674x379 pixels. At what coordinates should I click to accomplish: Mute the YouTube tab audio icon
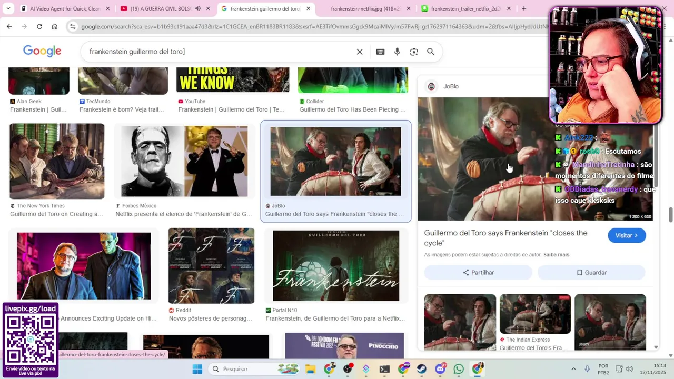(198, 8)
